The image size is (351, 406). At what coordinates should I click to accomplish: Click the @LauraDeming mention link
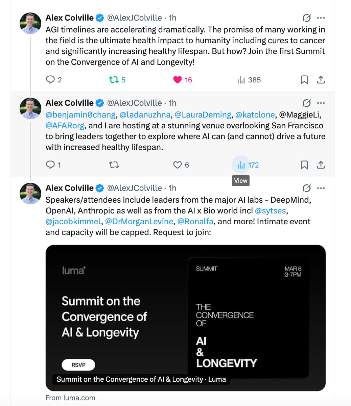pyautogui.click(x=203, y=115)
